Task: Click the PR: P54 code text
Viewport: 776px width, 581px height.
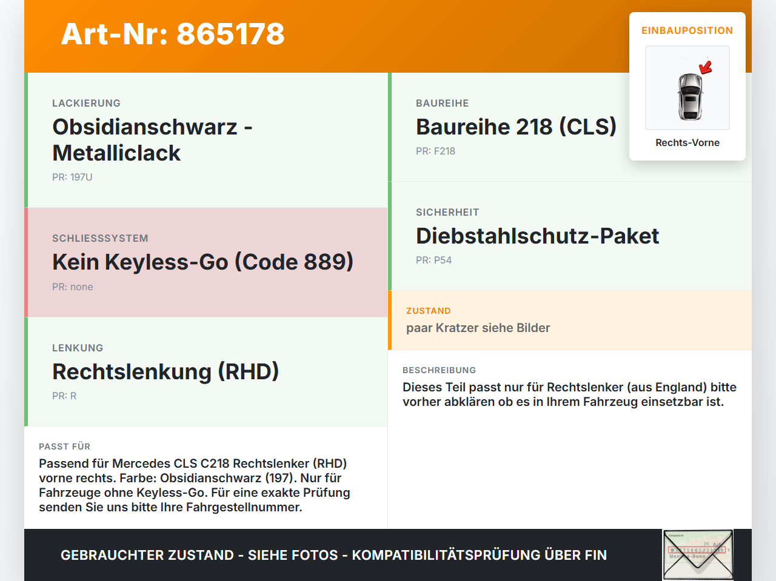Action: (433, 260)
